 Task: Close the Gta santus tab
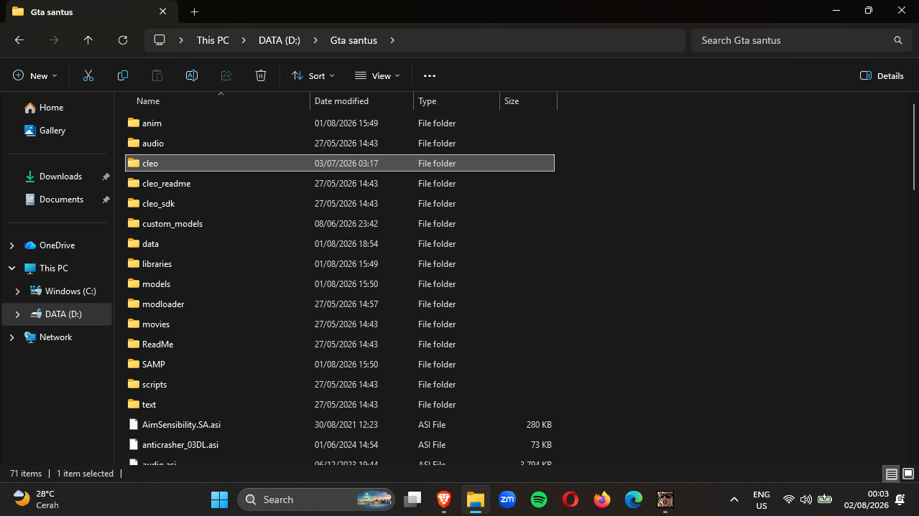(x=162, y=11)
